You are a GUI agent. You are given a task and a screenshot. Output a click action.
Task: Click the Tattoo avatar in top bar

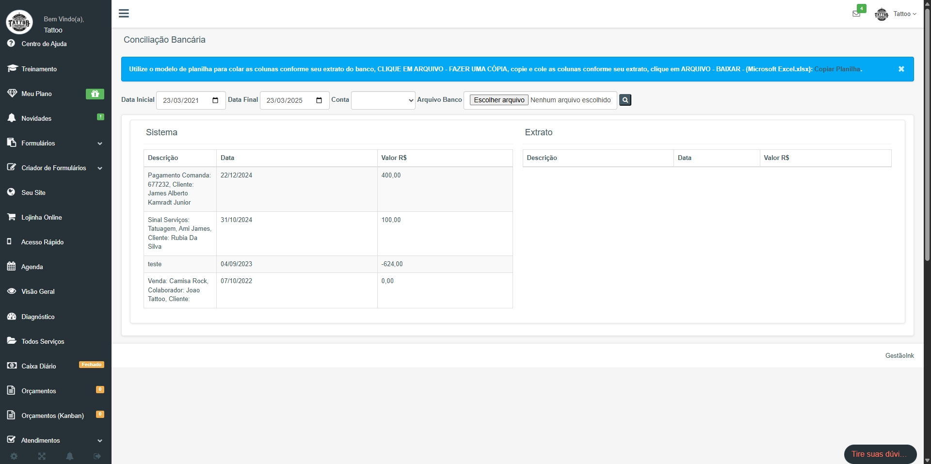[881, 14]
